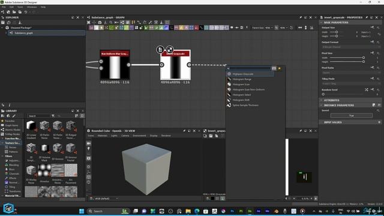Select FxMap Nodes category in Library
The image size is (384, 216).
(12, 134)
